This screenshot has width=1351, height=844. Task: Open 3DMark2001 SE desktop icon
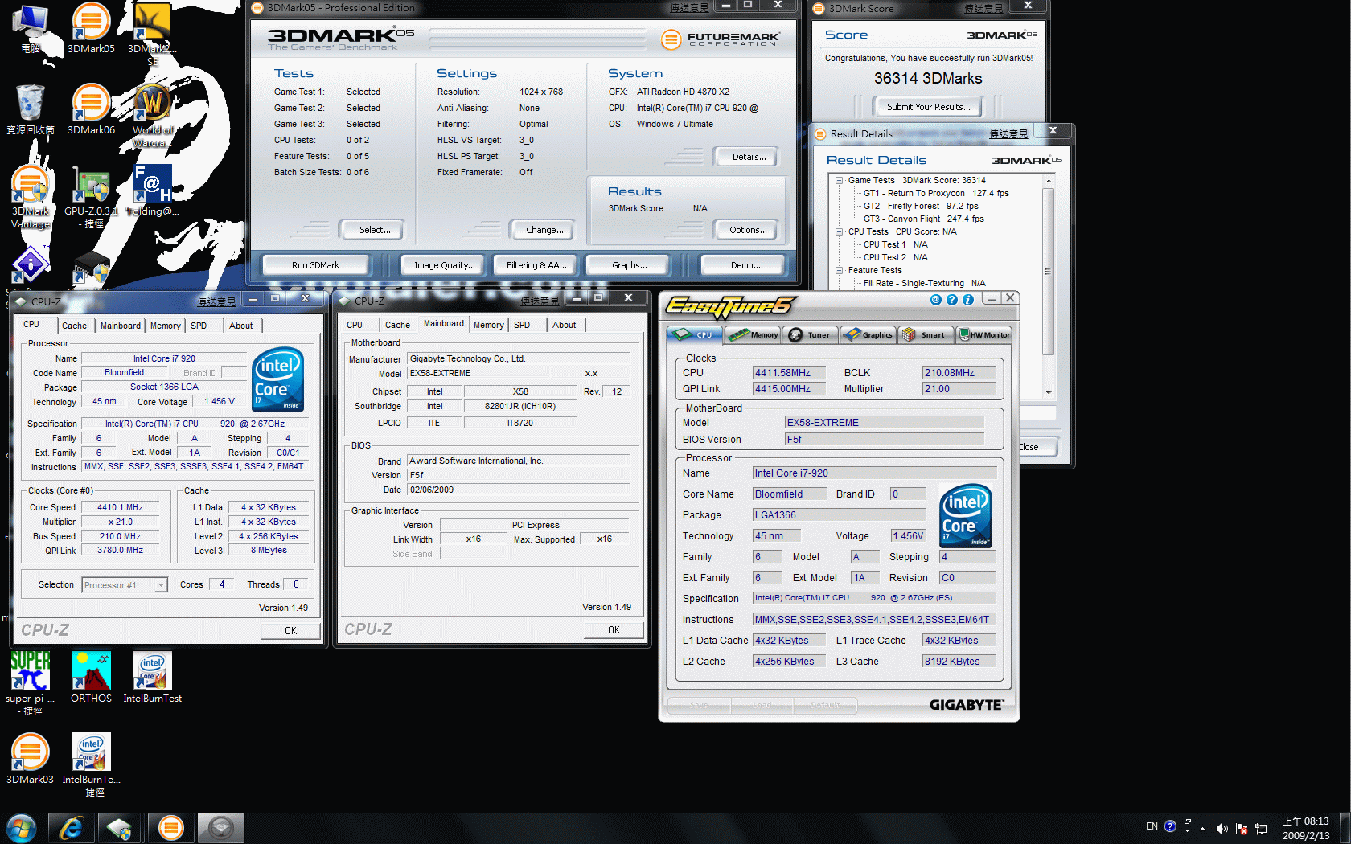(152, 35)
